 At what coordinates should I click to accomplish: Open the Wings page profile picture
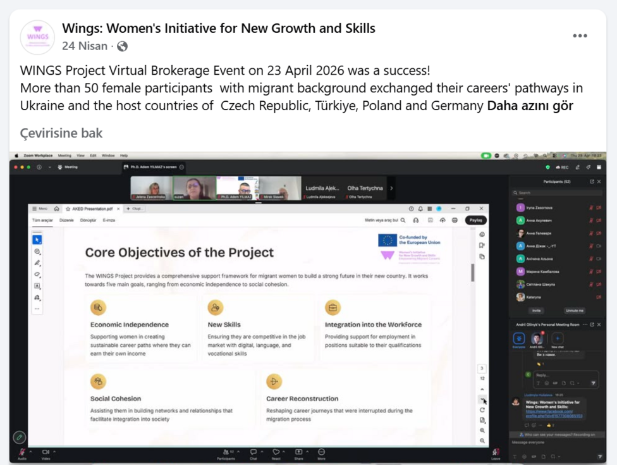pos(37,37)
